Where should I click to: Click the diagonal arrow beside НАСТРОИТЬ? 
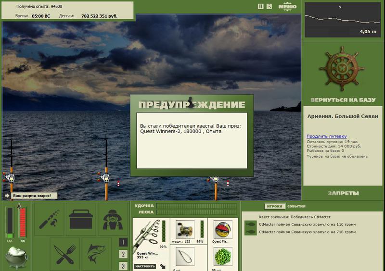[x=163, y=266]
